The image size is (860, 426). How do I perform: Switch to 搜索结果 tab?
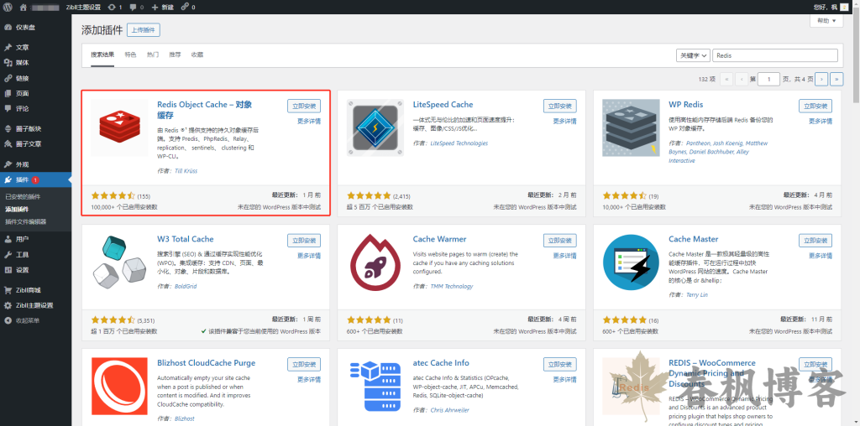pyautogui.click(x=102, y=55)
